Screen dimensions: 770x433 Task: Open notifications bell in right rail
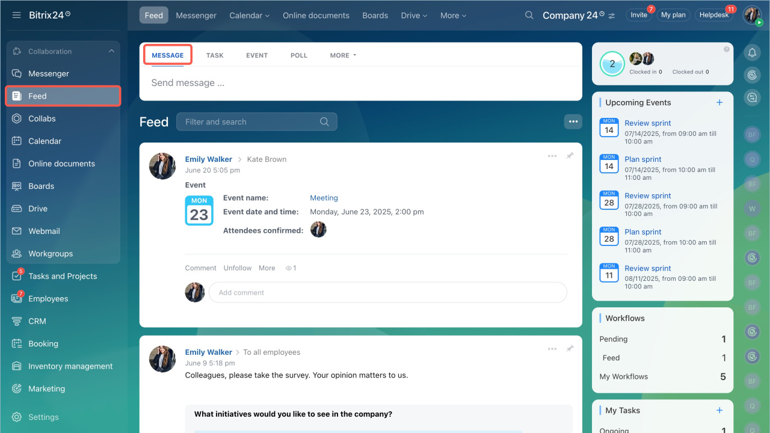point(752,53)
